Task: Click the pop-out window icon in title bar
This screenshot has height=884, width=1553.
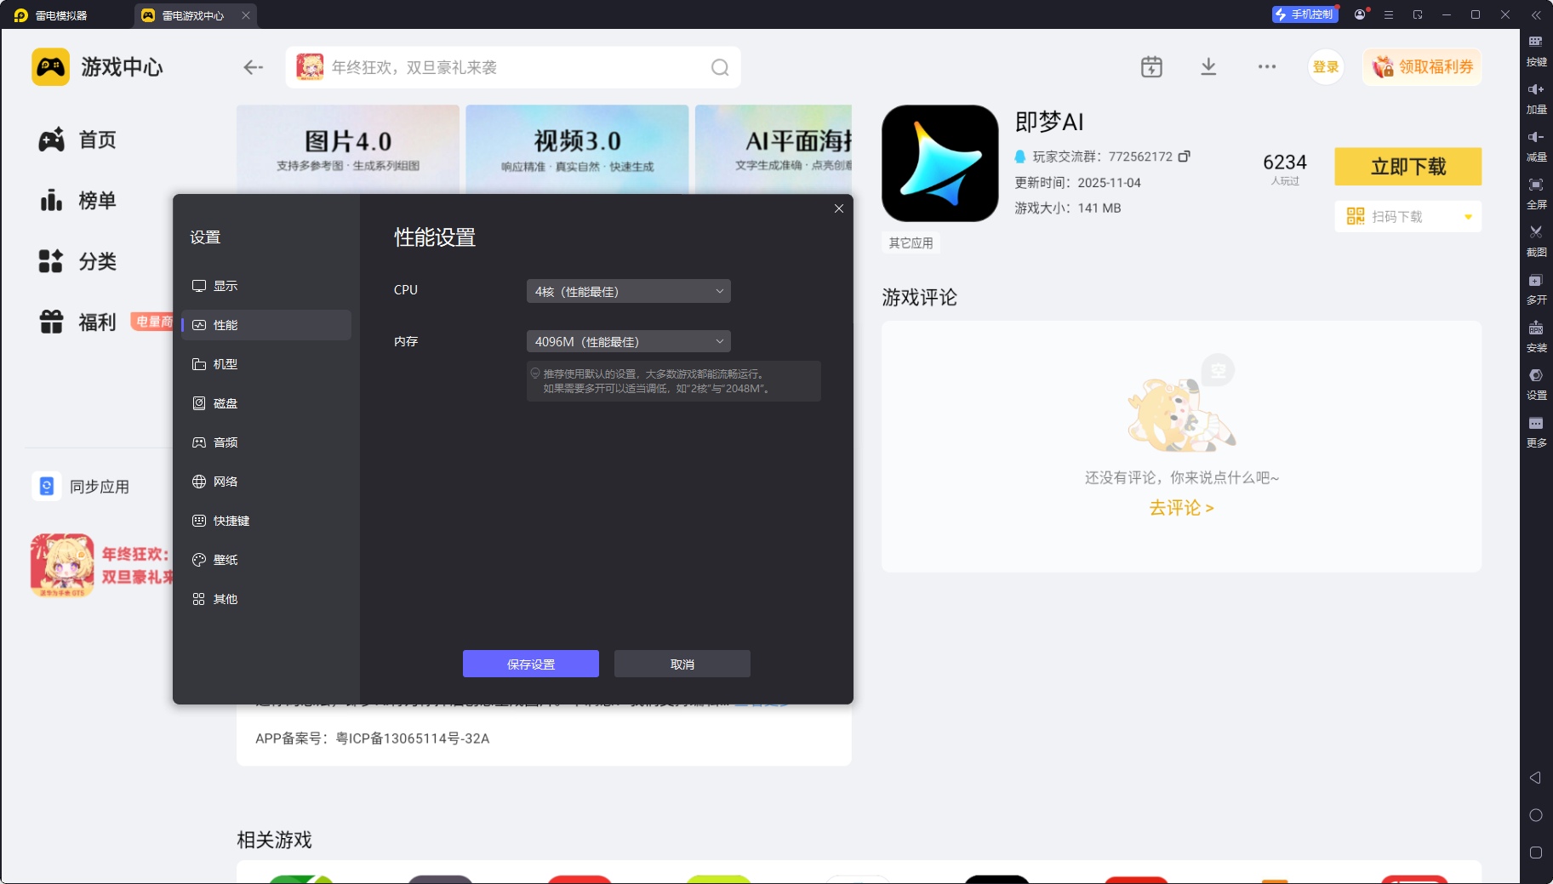Action: (x=1418, y=14)
